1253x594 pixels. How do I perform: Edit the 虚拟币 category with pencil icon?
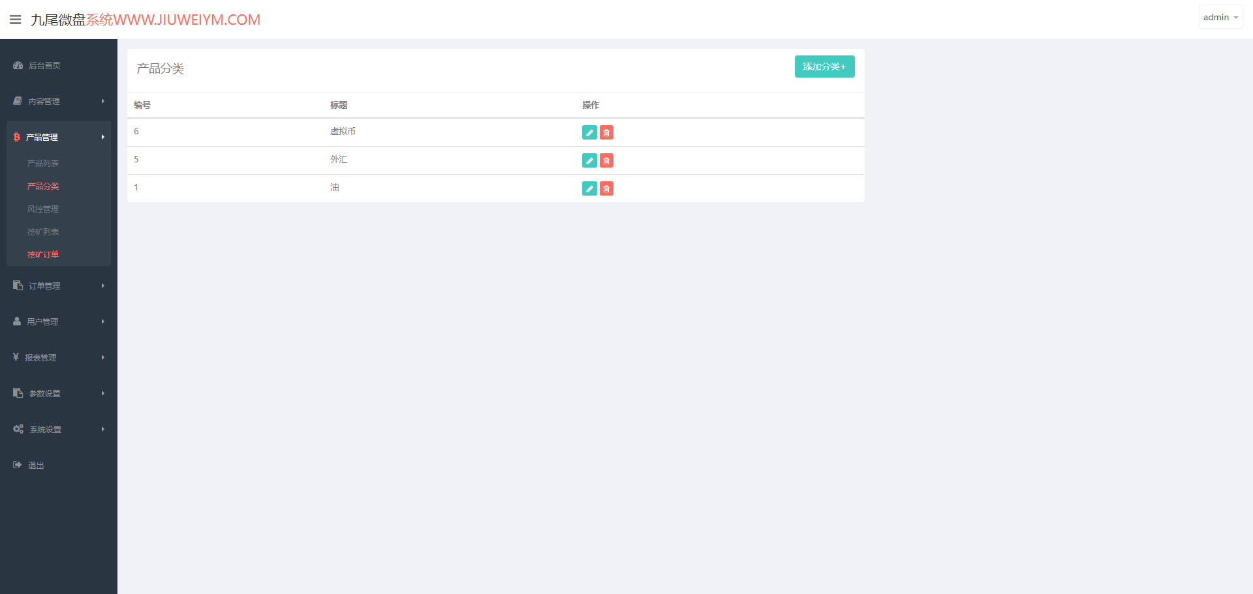coord(589,132)
